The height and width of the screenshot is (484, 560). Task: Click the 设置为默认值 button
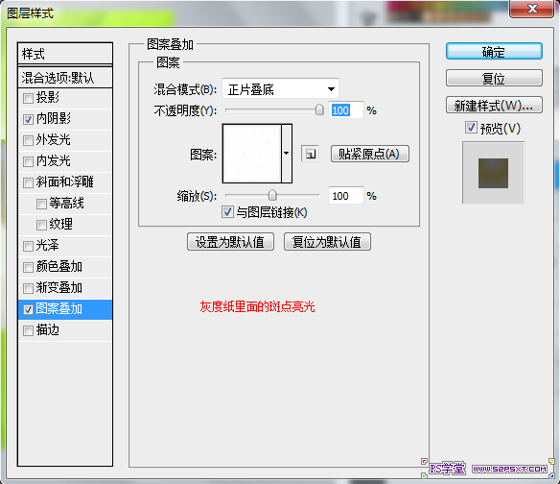[x=230, y=242]
